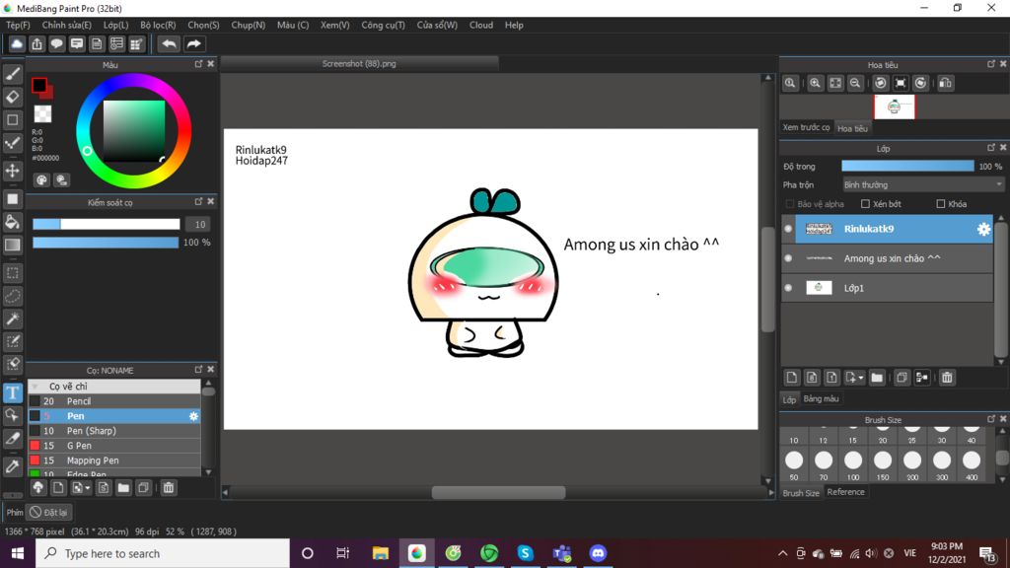Open the Lớp(L) menu
The height and width of the screenshot is (568, 1010).
(116, 25)
